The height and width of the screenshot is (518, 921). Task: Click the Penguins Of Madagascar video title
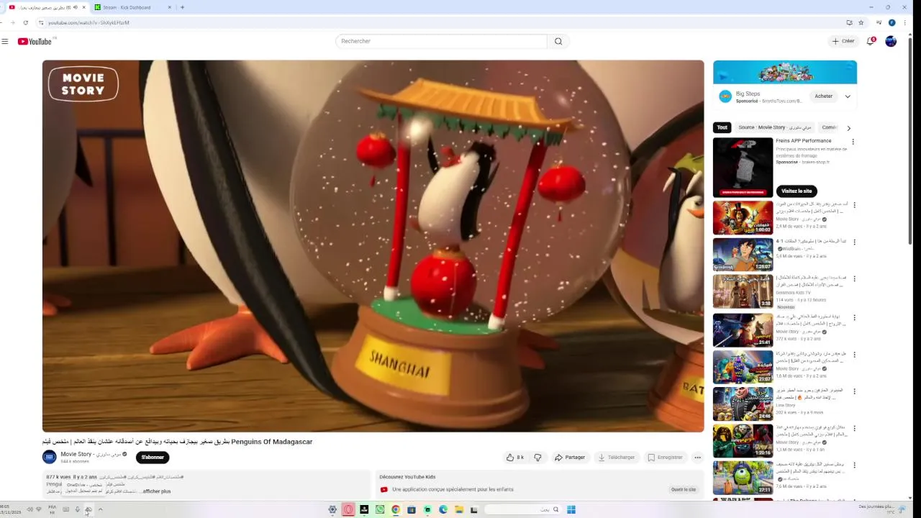point(178,442)
